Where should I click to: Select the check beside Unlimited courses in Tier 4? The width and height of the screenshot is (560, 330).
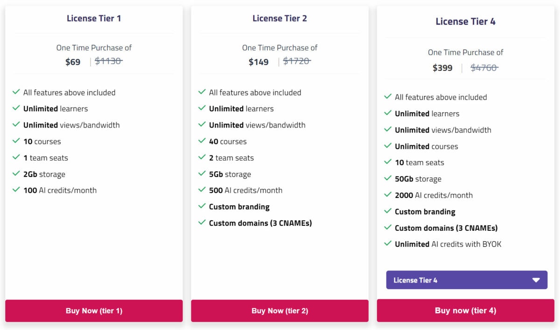[x=387, y=146]
